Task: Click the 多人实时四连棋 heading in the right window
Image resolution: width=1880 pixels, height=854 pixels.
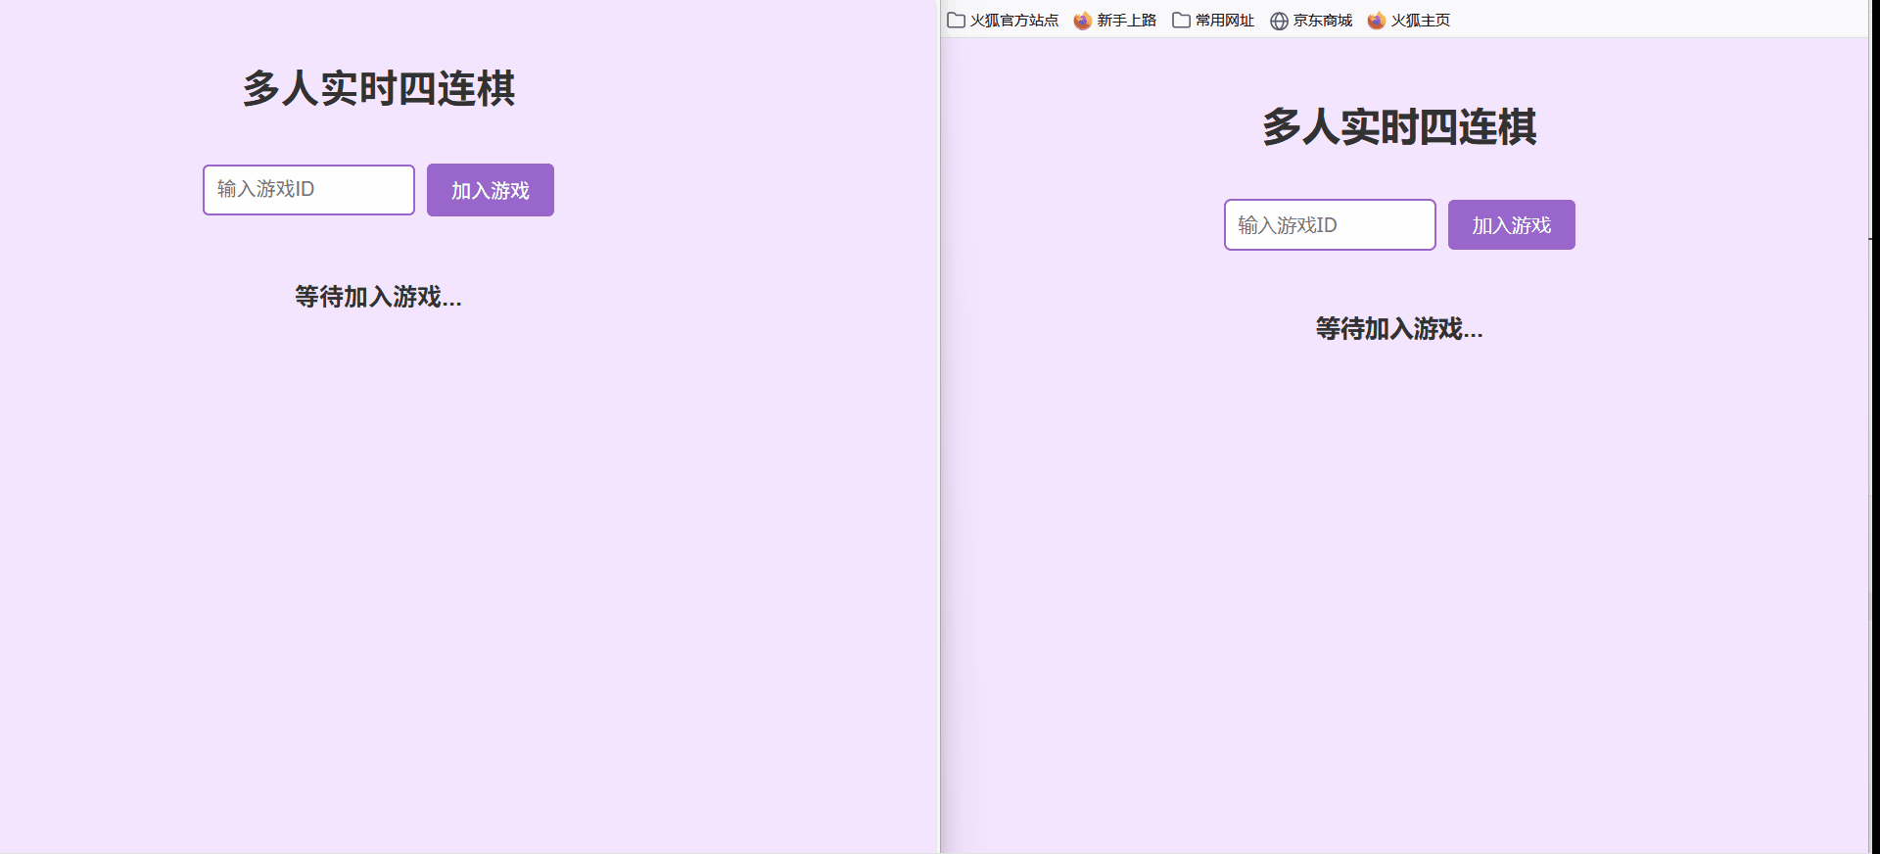Action: point(1399,127)
